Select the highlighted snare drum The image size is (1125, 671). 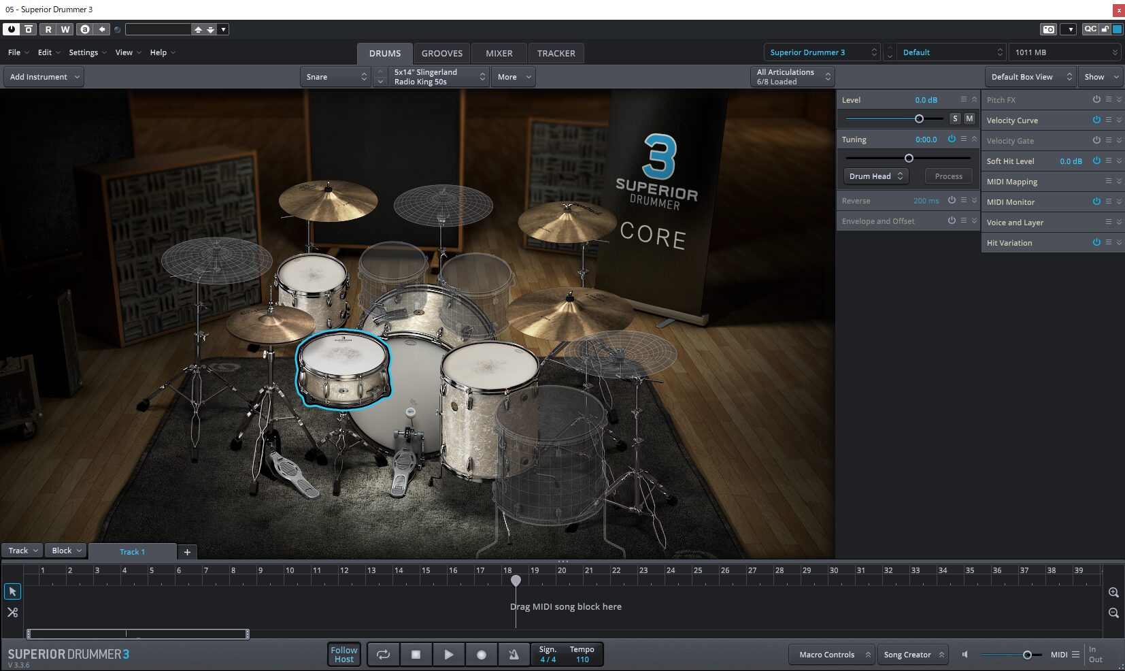pyautogui.click(x=343, y=370)
